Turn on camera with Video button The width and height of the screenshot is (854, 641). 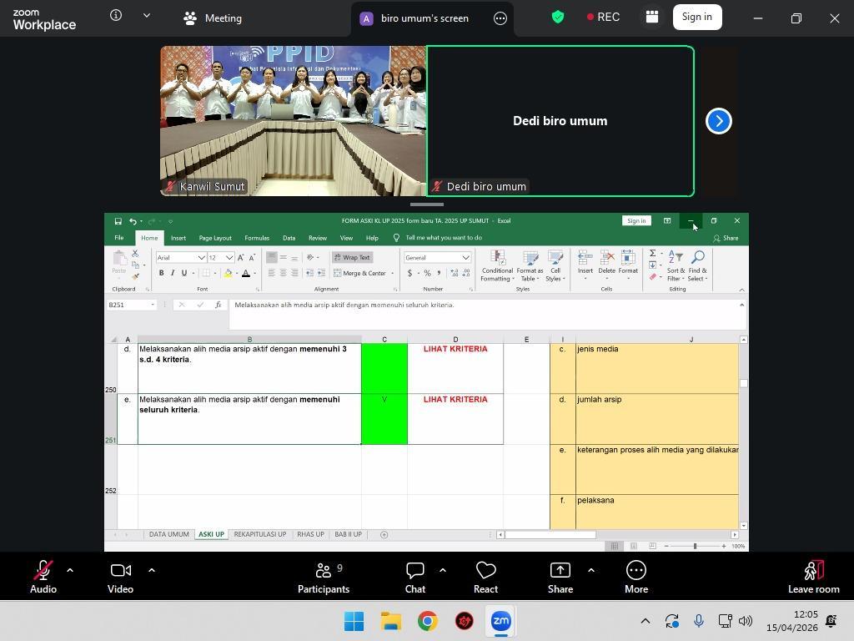click(120, 578)
